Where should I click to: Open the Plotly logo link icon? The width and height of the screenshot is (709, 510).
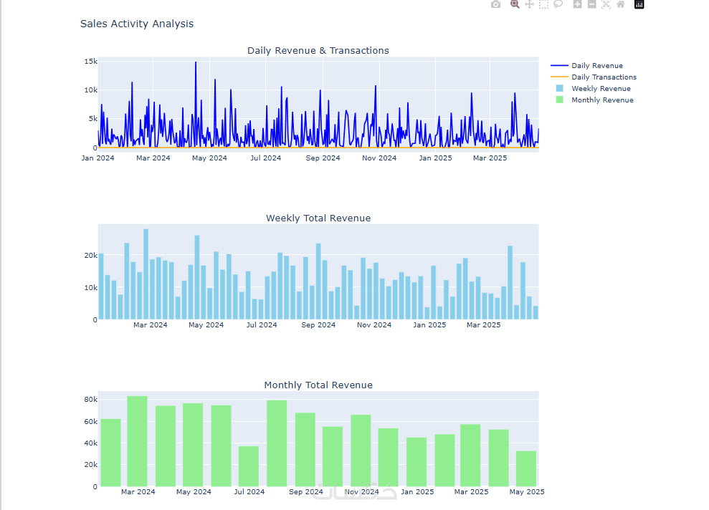[x=639, y=4]
